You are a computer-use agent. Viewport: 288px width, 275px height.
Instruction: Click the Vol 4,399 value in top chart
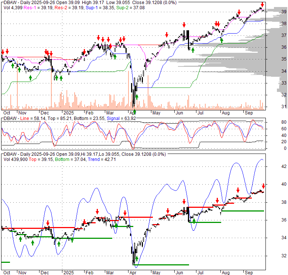(x=13, y=8)
